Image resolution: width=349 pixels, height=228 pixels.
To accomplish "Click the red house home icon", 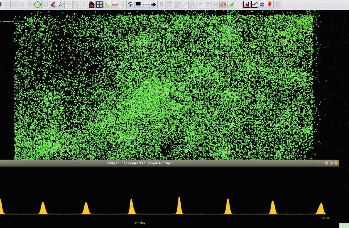I will click(x=92, y=5).
